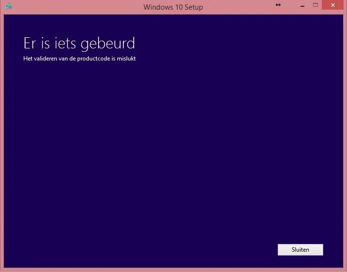Close the Windows 10 Setup window
The image size is (347, 272).
coord(333,5)
